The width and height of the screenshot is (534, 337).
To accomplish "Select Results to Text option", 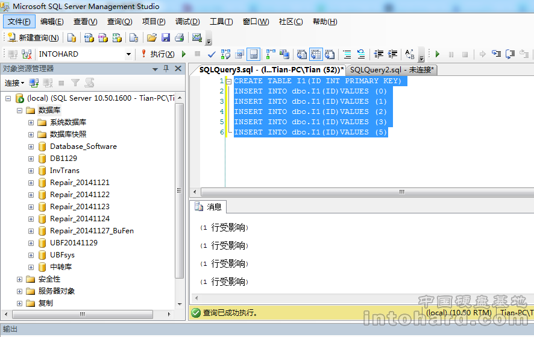I will coord(302,54).
